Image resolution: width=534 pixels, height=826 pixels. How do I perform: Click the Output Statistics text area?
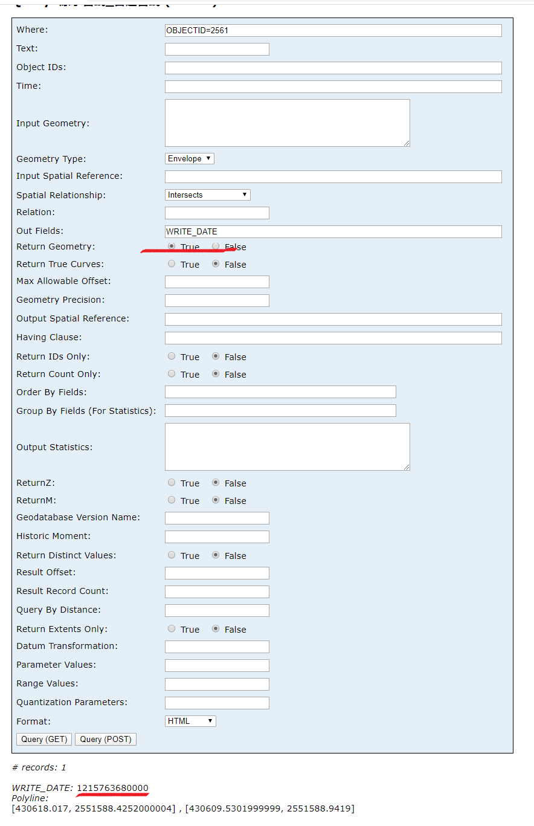pyautogui.click(x=288, y=447)
